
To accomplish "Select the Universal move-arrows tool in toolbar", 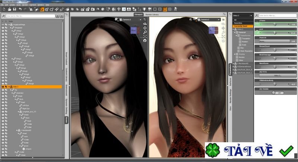I will (57, 9).
